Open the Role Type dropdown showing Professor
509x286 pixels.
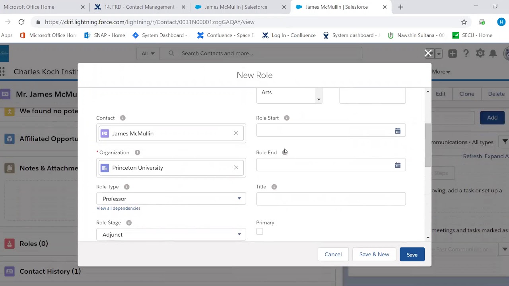171,199
